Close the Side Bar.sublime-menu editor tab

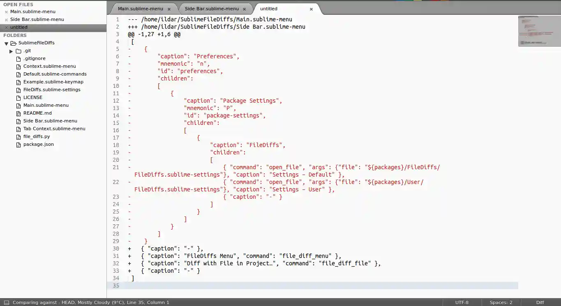(245, 9)
